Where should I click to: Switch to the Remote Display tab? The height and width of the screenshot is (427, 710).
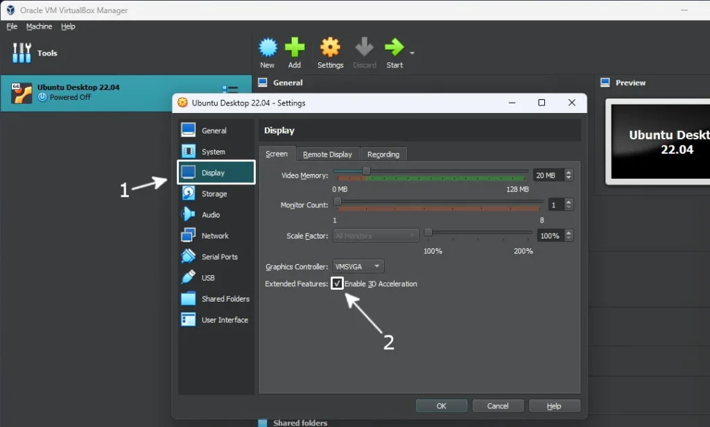327,155
